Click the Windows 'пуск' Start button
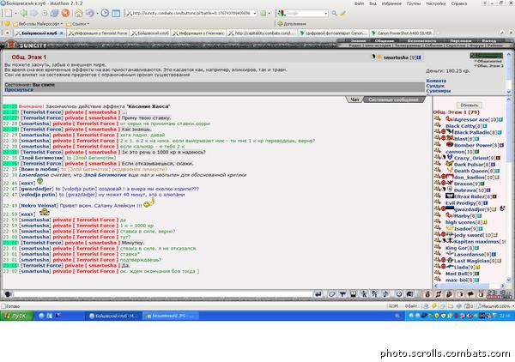This screenshot has width=515, height=362. [17, 316]
